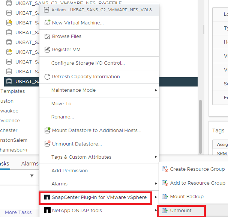228x217 pixels.
Task: Select the tree item ending in 'waukee'
Action: click(9, 111)
